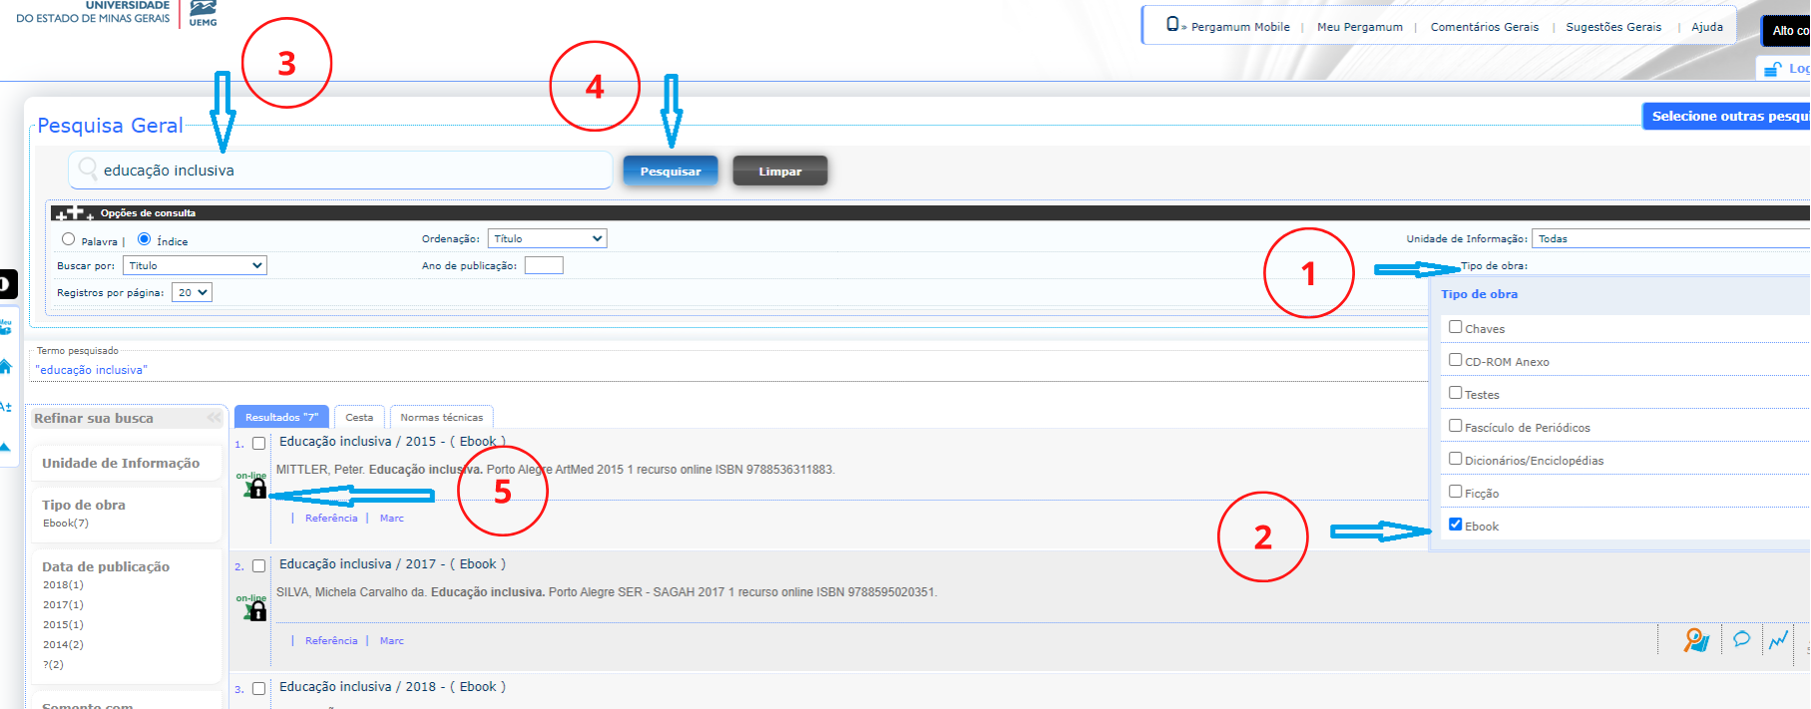
Task: Tick the checkbox for result 2
Action: tap(258, 566)
